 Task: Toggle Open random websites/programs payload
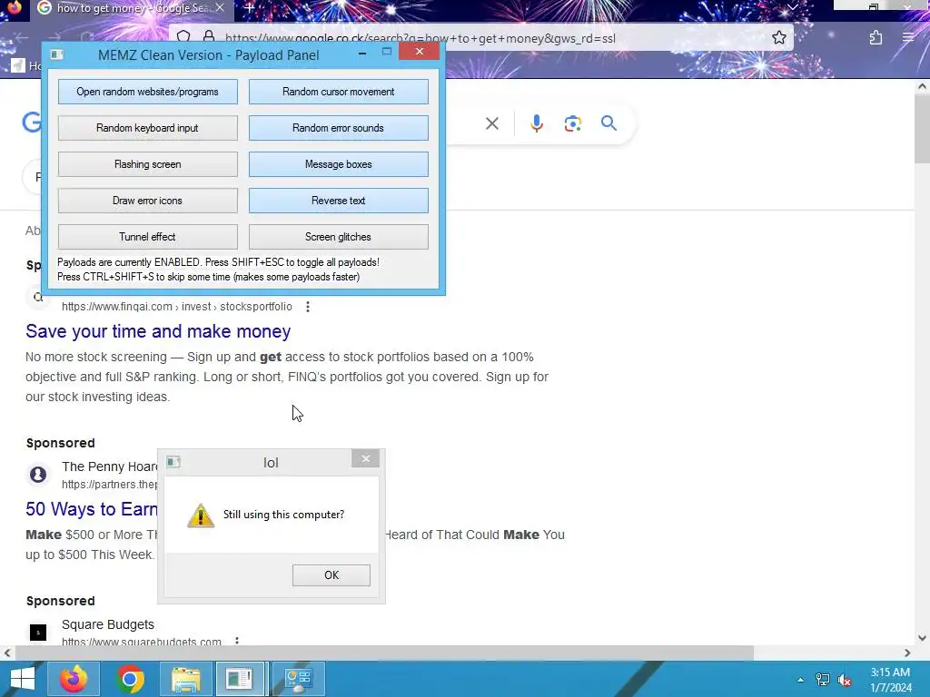tap(148, 92)
